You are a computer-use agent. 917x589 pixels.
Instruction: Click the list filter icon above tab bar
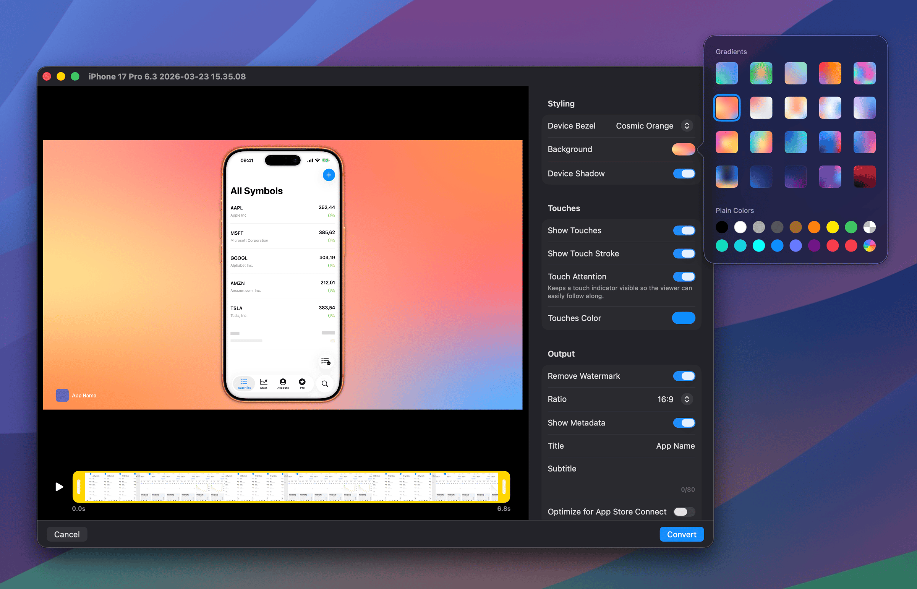pyautogui.click(x=326, y=361)
